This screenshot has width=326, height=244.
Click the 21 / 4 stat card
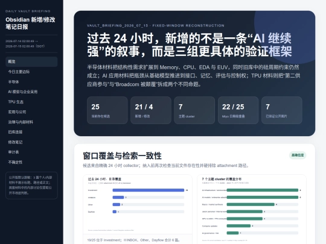pos(151,110)
